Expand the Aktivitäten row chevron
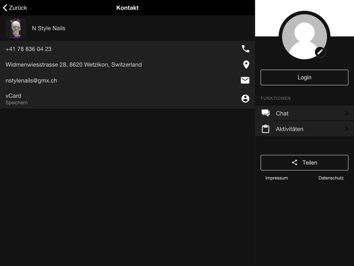This screenshot has width=354, height=266. pyautogui.click(x=347, y=129)
